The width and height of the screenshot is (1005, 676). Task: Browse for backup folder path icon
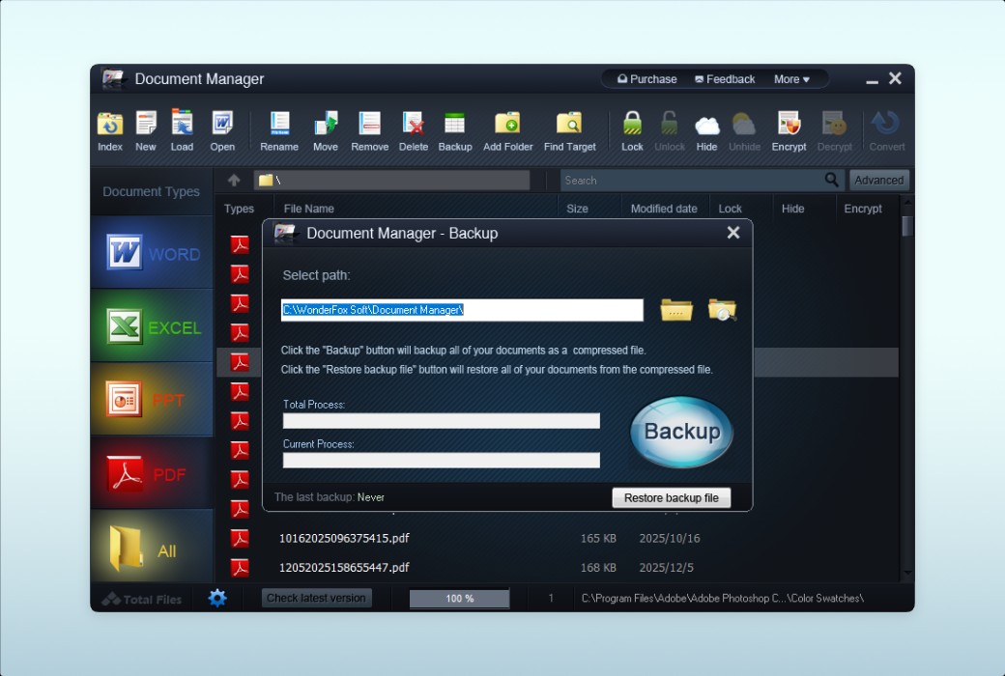click(x=676, y=310)
